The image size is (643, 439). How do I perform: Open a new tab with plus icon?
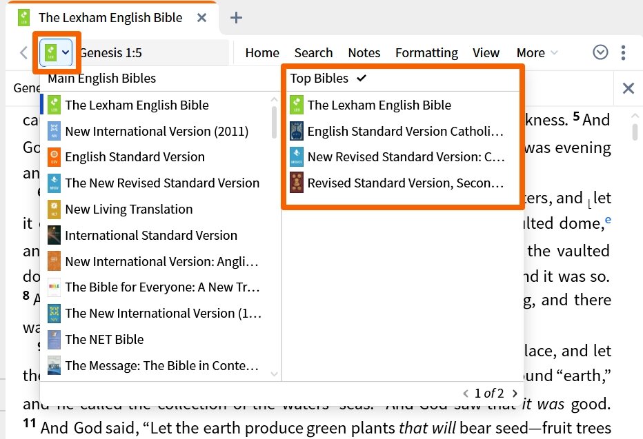(236, 18)
